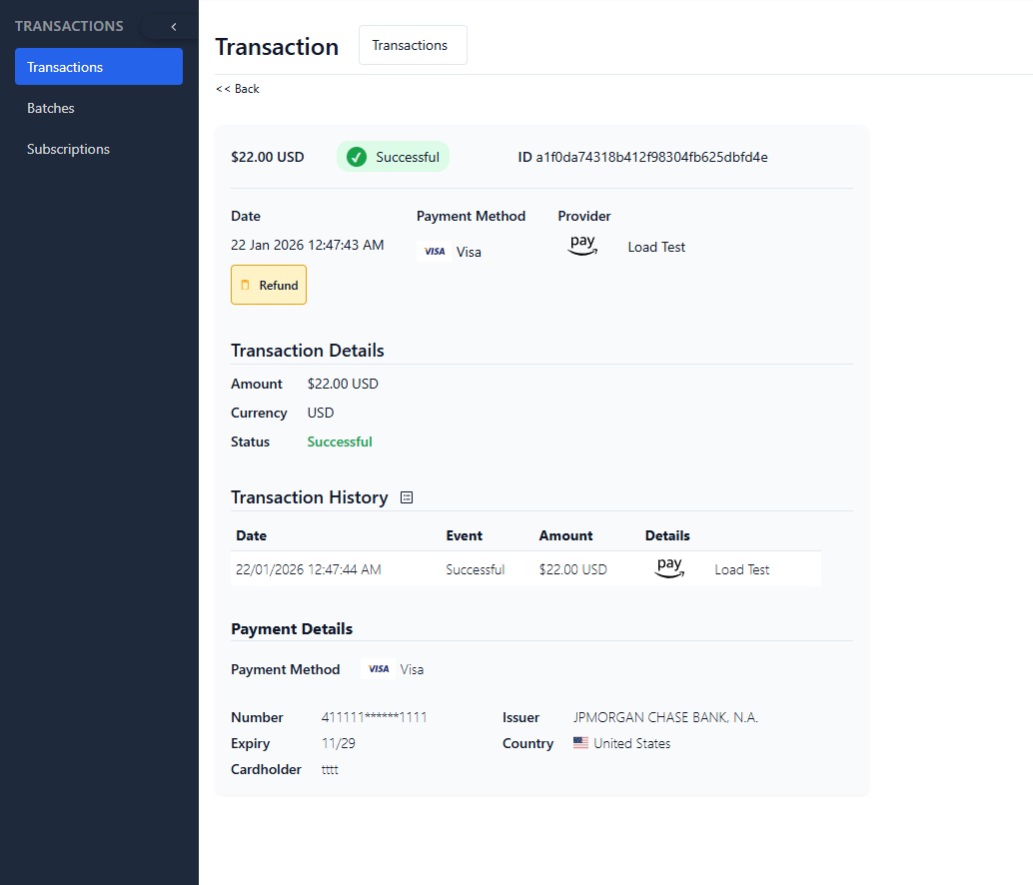The width and height of the screenshot is (1033, 885).
Task: Click the $22.00 USD amount header
Action: coord(267,156)
